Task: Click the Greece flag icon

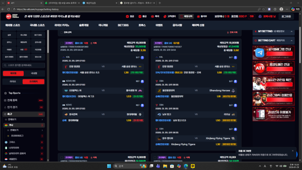Action: [x=6, y=142]
